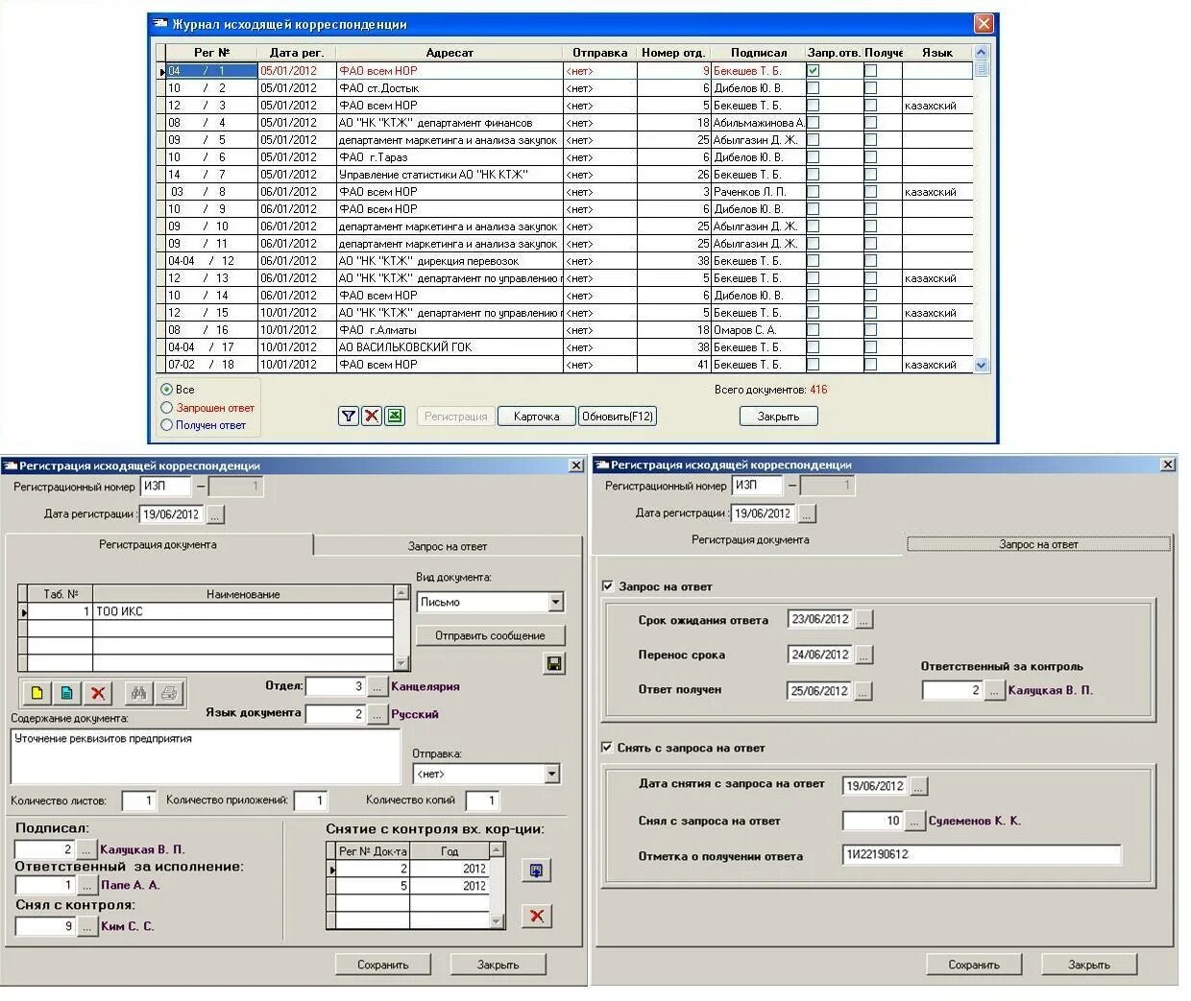Click the floppy disk save icon

[x=554, y=663]
